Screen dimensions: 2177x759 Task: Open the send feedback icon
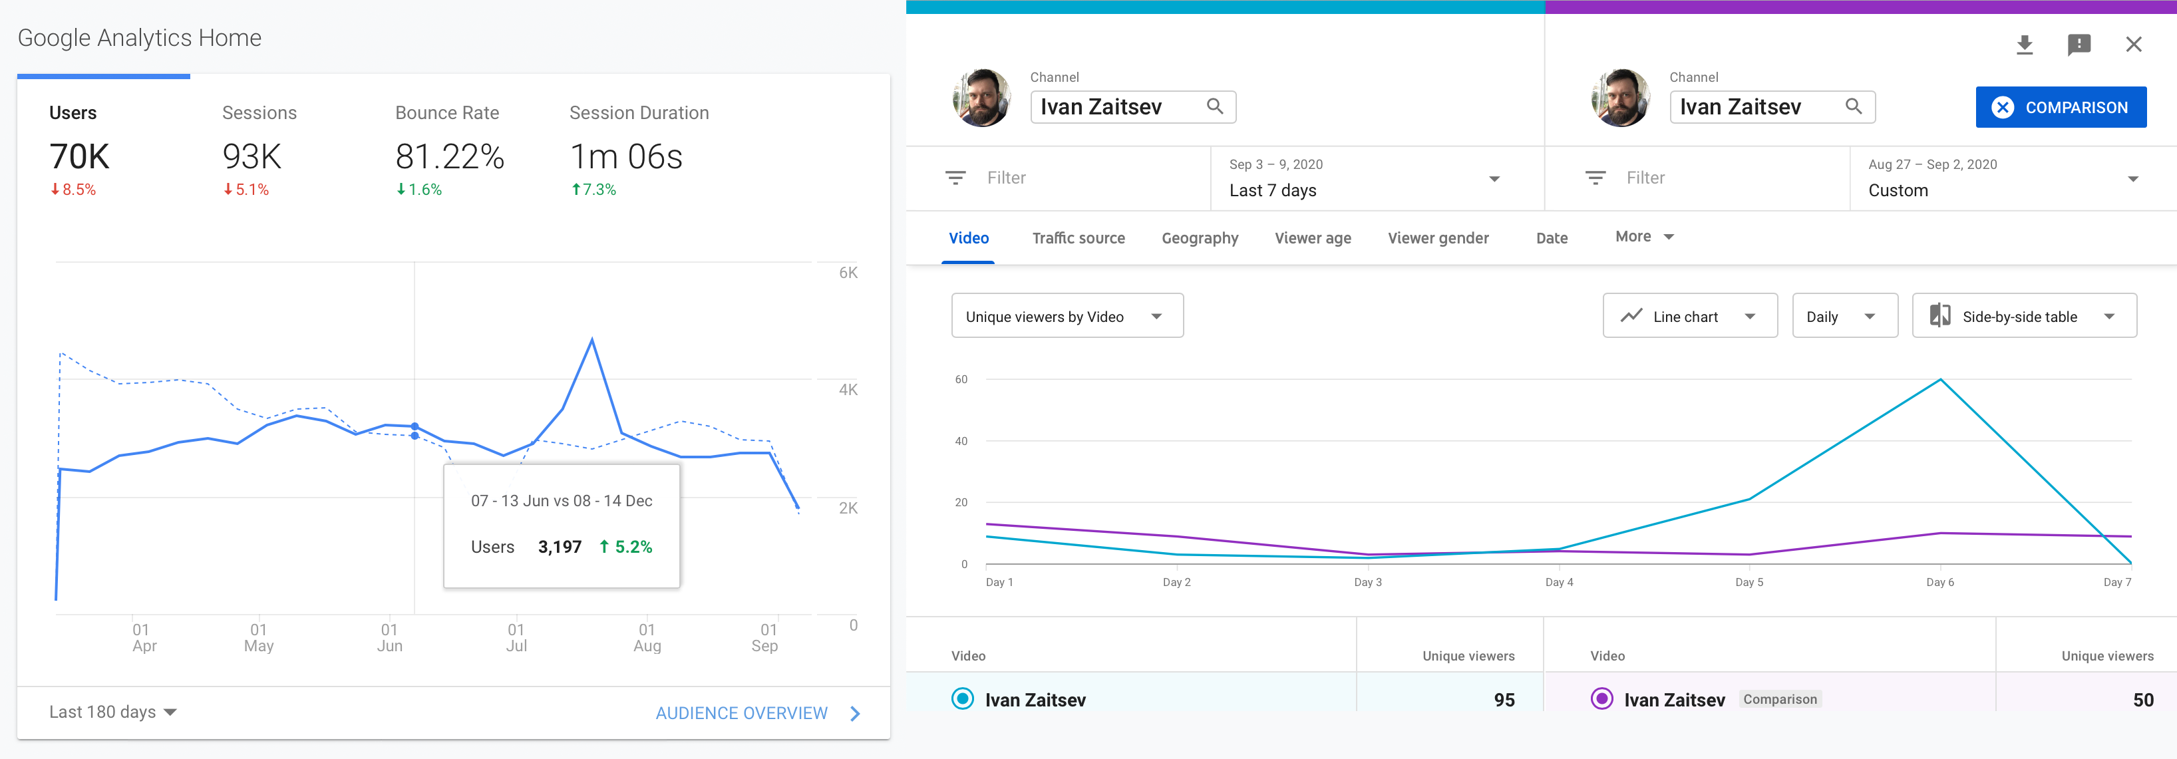click(x=2079, y=45)
